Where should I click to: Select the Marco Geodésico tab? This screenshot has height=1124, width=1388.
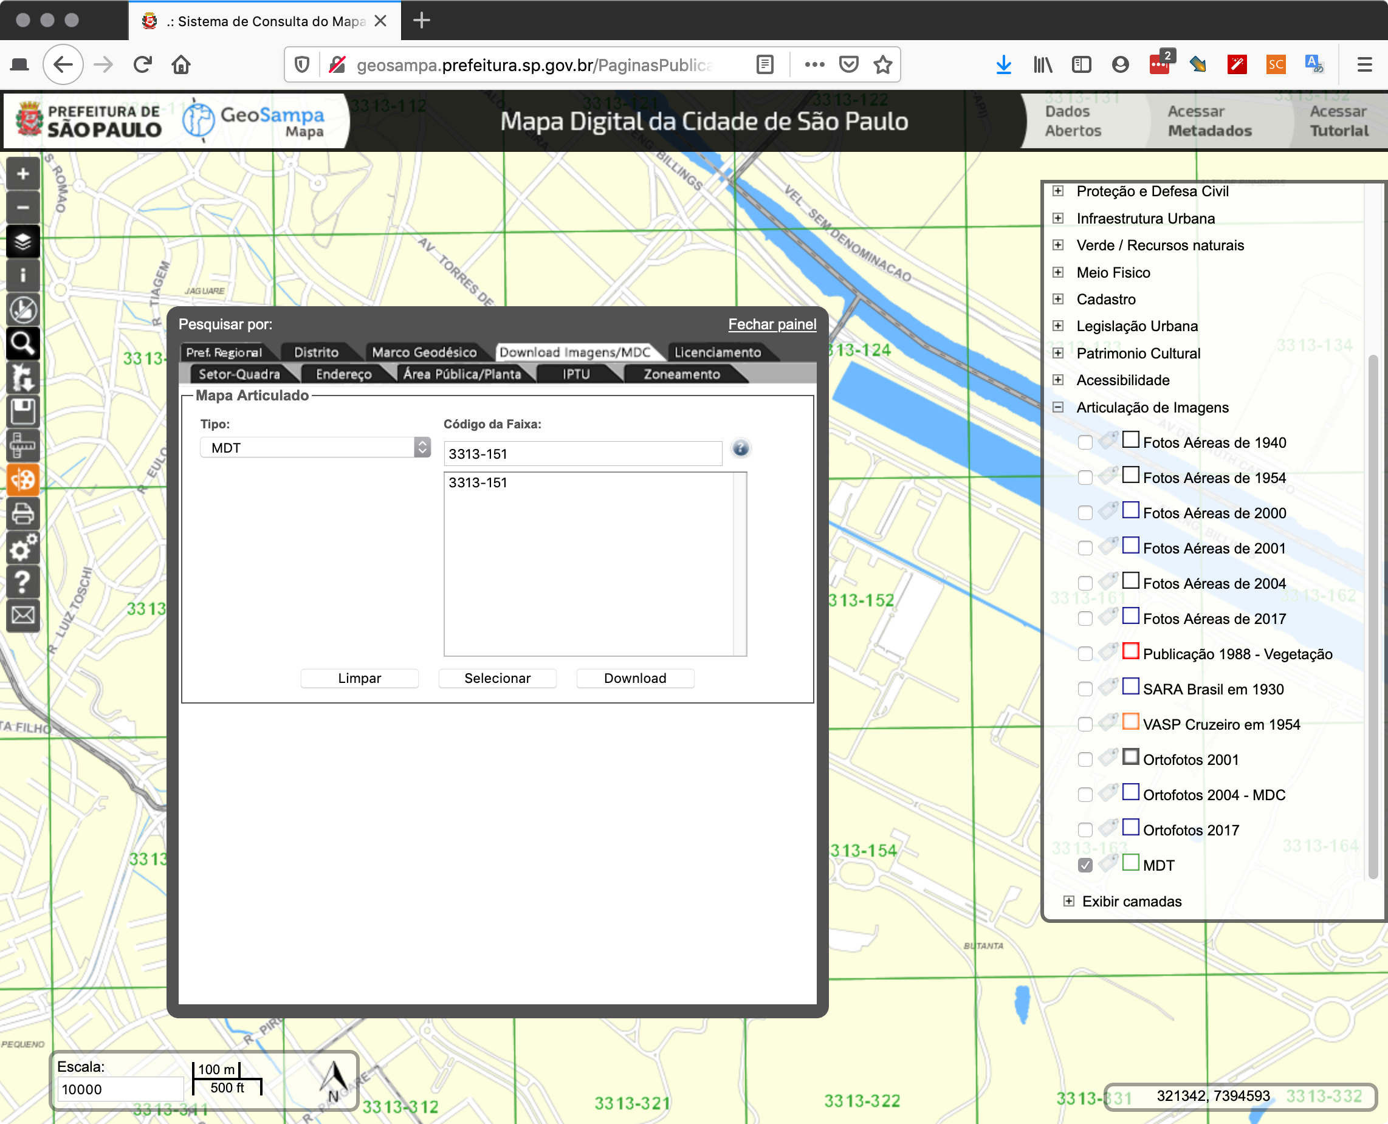pos(424,352)
